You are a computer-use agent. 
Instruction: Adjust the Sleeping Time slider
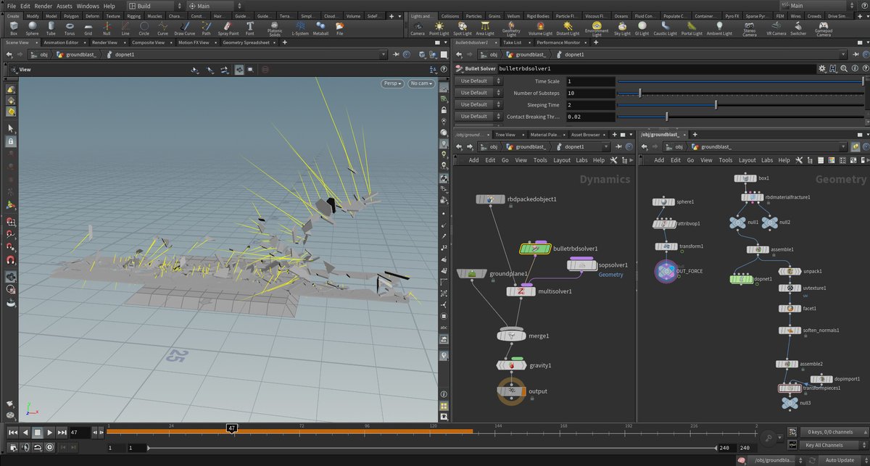(x=740, y=104)
